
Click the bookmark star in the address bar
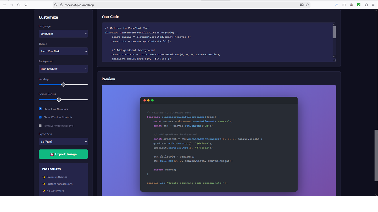point(307,5)
